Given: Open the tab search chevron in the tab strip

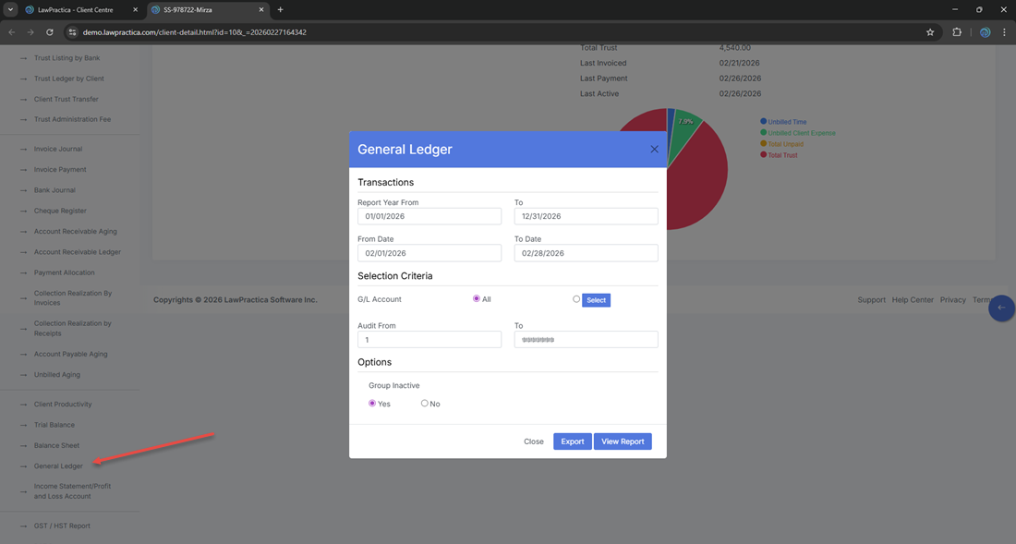Looking at the screenshot, I should 9,10.
